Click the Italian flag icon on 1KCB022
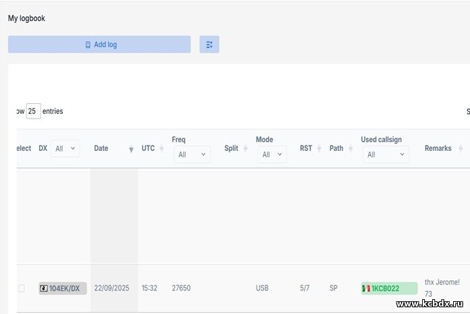Image resolution: width=470 pixels, height=314 pixels. [366, 288]
